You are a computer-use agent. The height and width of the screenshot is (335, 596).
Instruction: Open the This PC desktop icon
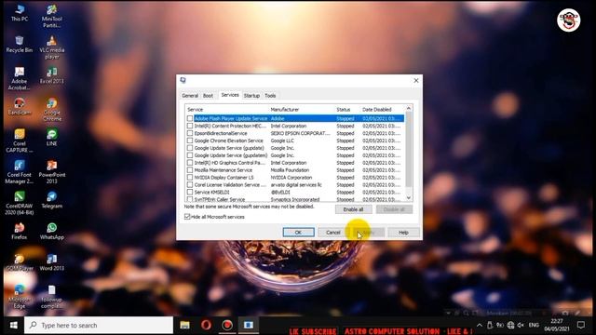point(20,12)
